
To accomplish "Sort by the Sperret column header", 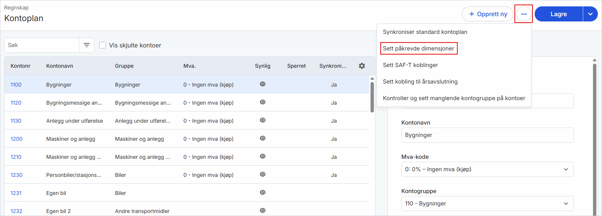I will [x=296, y=66].
